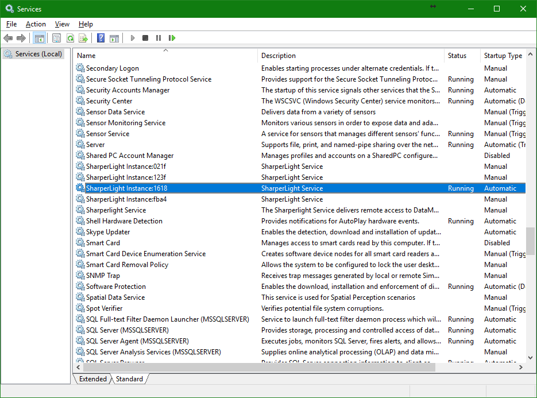Click the Running status of Software Protection
This screenshot has height=398, width=537.
coord(461,287)
